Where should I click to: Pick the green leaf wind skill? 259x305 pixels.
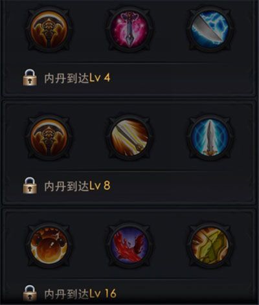coord(210,246)
